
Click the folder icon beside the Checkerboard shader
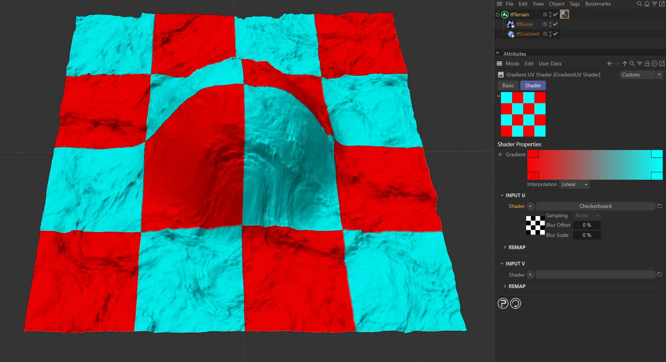tap(659, 206)
